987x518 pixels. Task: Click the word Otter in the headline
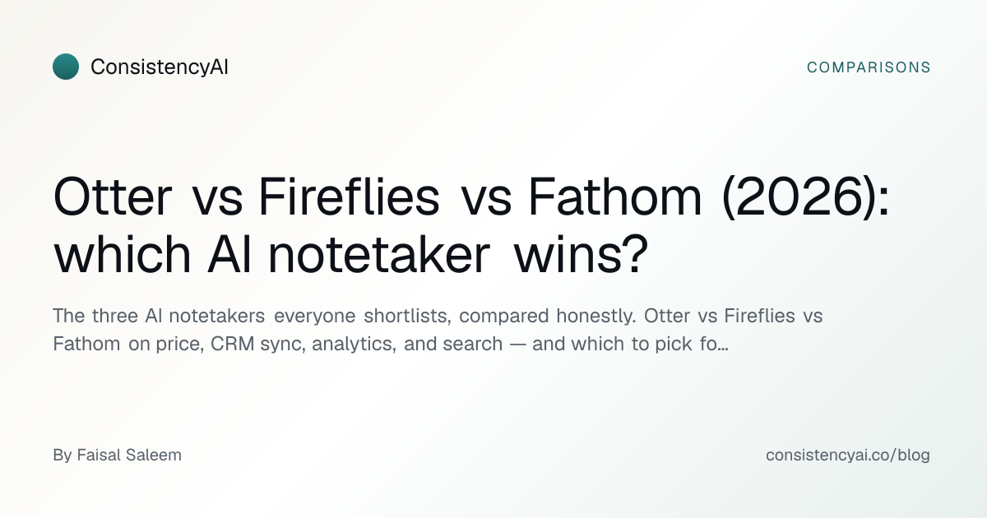pos(113,198)
